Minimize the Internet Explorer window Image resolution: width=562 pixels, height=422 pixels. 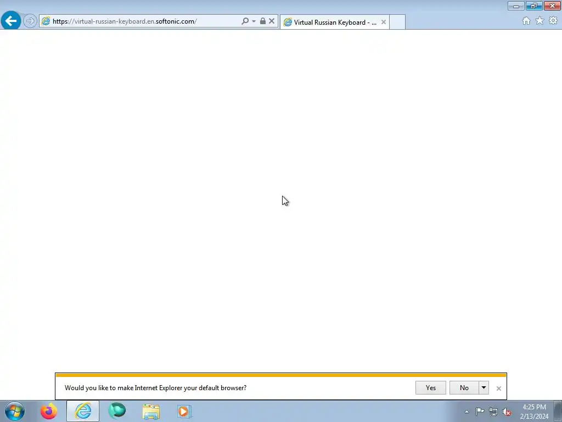[x=516, y=6]
